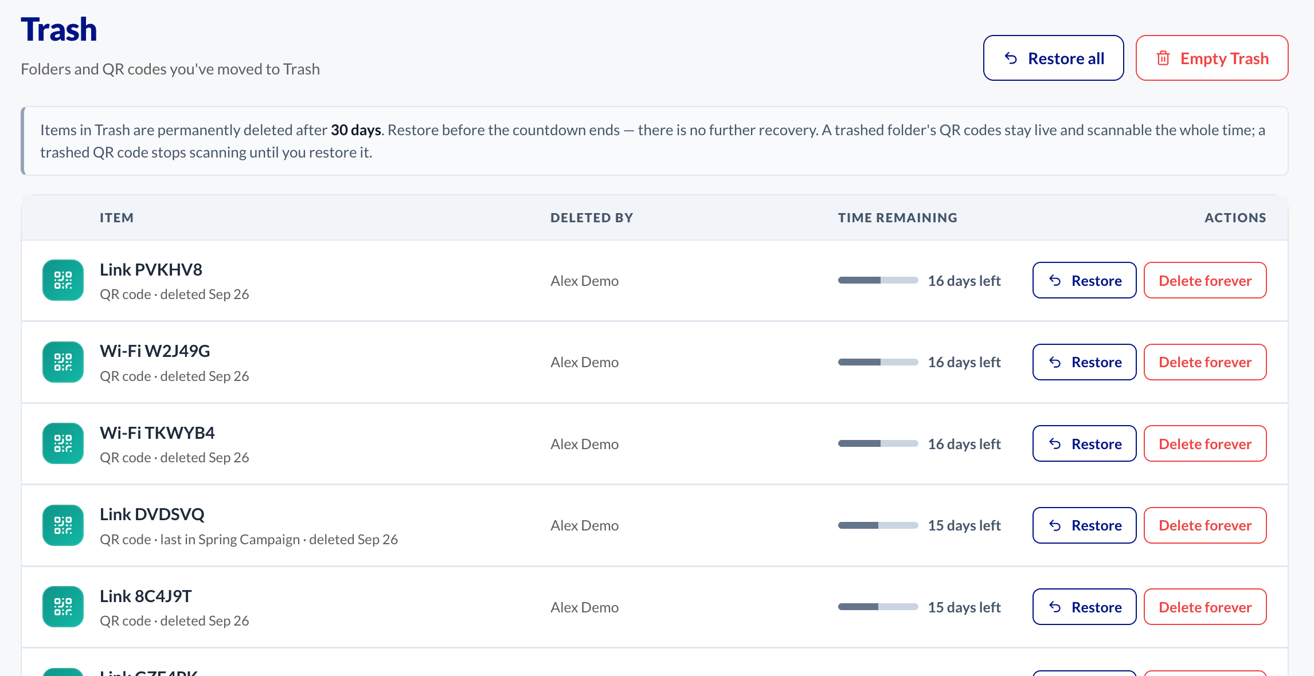
Task: Click the QR code icon for Link PVKHV8
Action: (63, 280)
